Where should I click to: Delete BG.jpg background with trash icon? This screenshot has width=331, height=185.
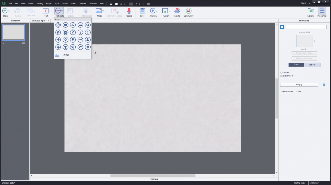tap(324, 85)
